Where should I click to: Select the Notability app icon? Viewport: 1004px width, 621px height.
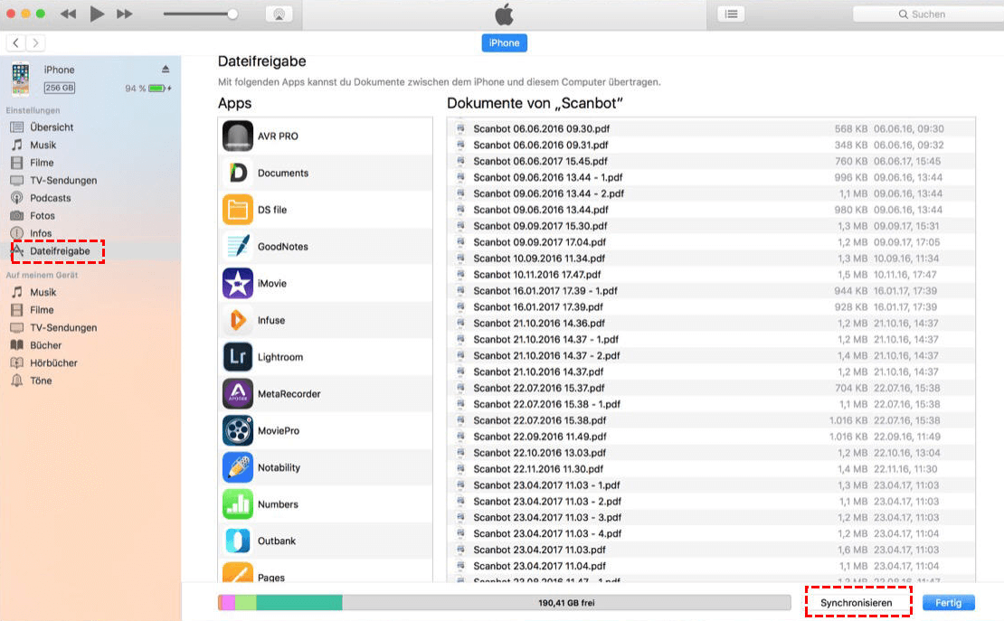tap(238, 467)
